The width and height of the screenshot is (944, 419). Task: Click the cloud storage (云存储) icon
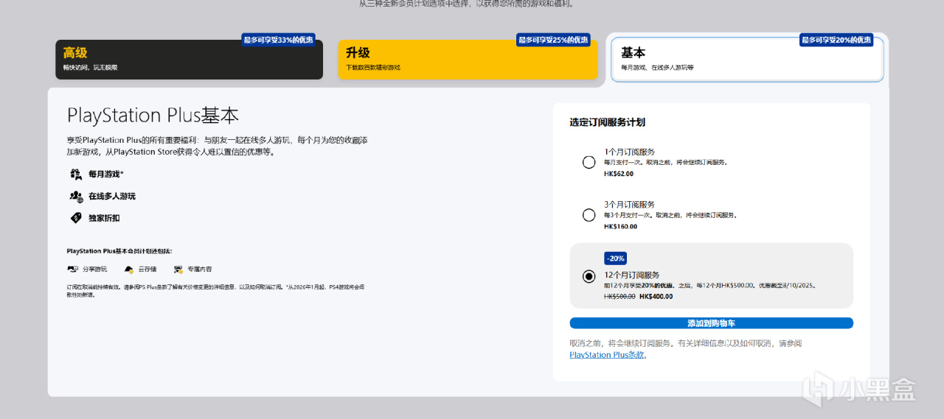coord(129,270)
